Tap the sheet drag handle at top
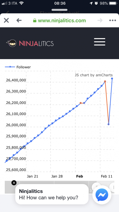Viewport: 119px width, 212px height. 60,10
